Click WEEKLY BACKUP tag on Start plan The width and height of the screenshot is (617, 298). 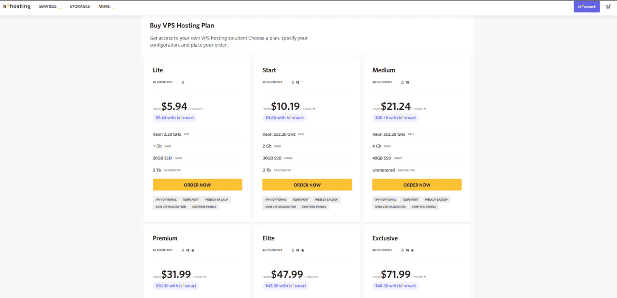coord(326,199)
